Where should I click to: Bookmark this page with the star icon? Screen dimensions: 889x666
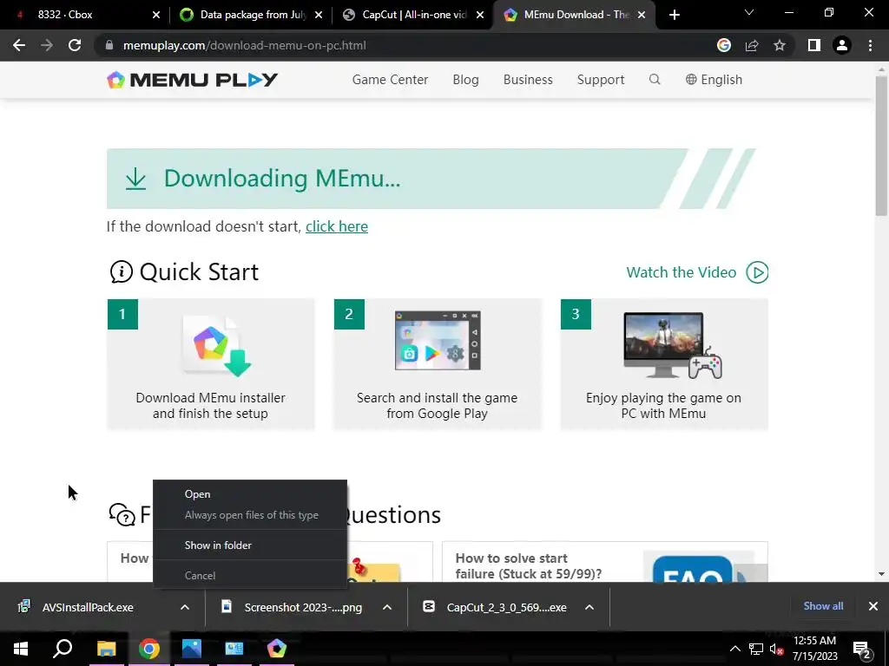click(780, 45)
